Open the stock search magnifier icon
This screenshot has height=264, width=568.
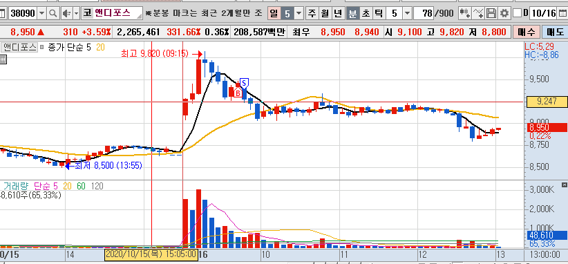click(53, 14)
